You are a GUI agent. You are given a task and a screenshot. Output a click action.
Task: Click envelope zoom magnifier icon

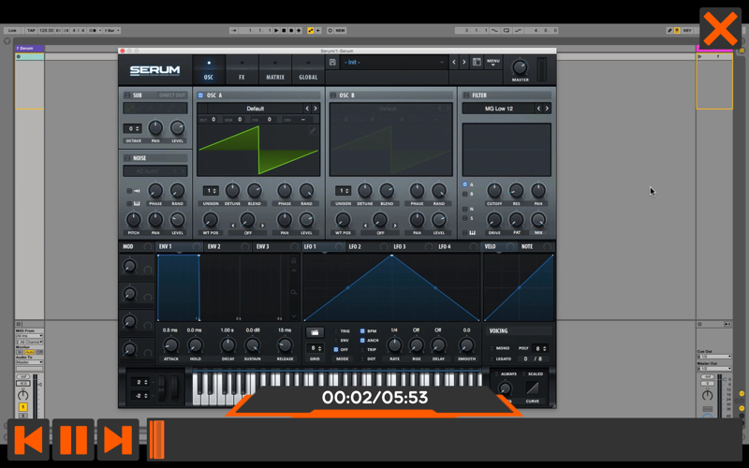click(x=294, y=292)
